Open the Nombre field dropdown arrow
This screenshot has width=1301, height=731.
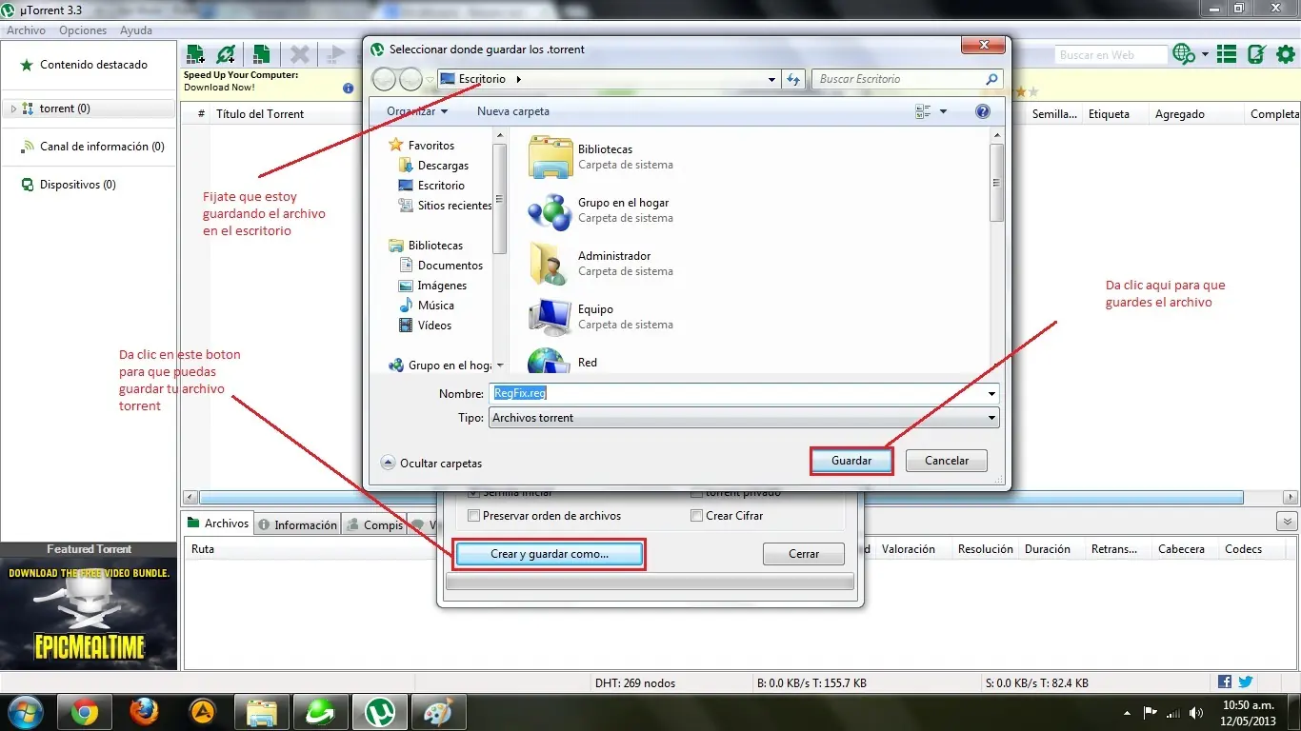pyautogui.click(x=991, y=393)
